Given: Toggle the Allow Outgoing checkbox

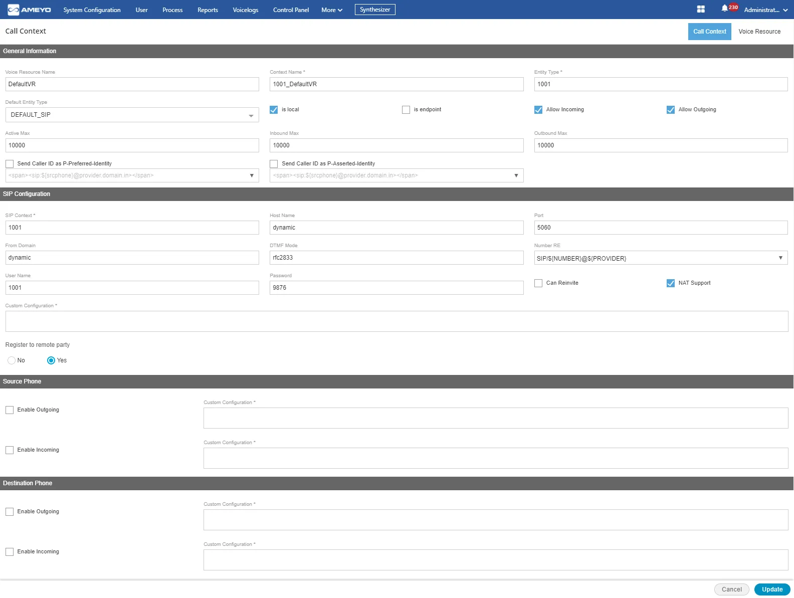Looking at the screenshot, I should 671,110.
